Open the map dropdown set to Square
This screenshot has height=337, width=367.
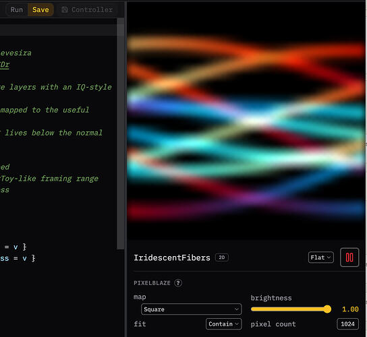[191, 309]
